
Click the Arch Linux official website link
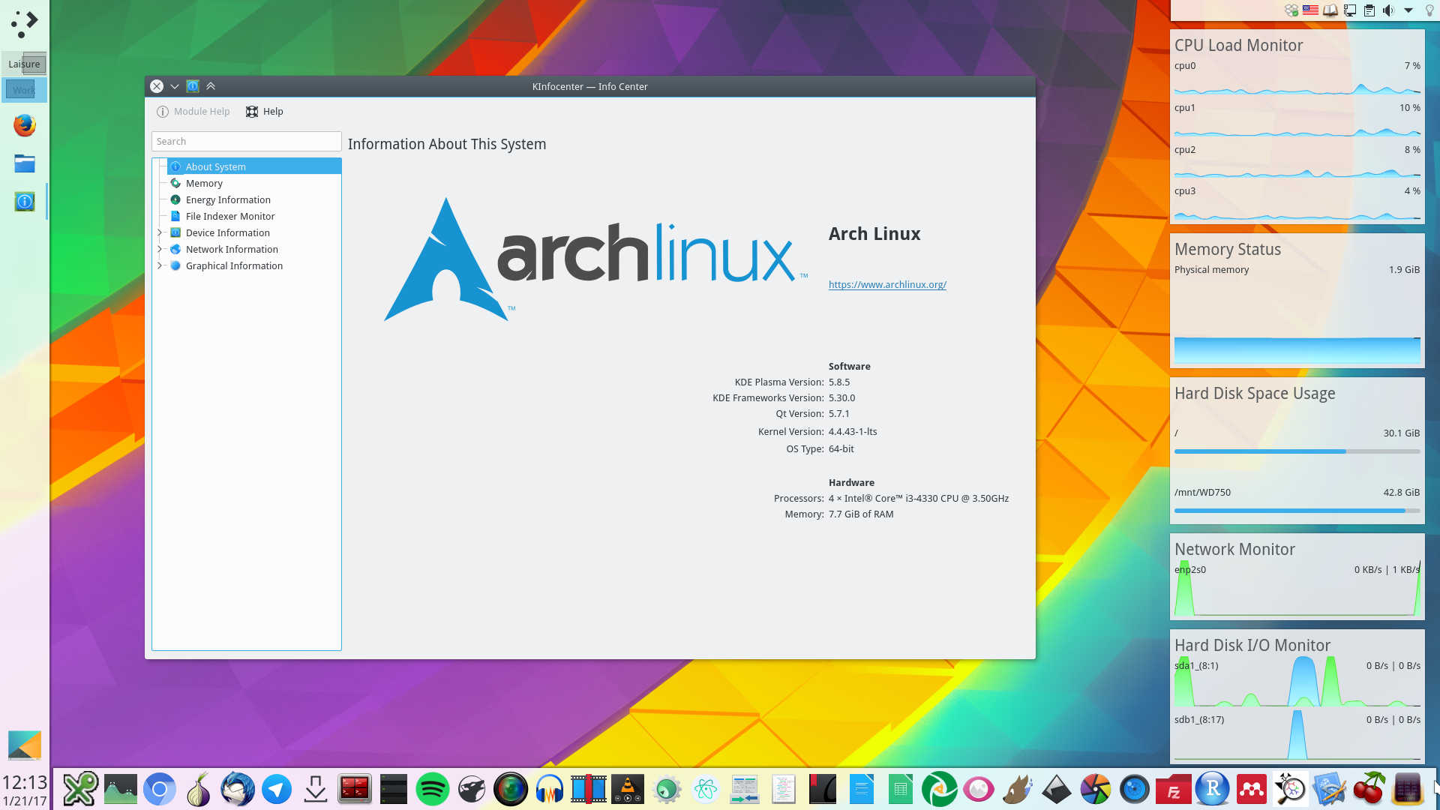point(887,285)
